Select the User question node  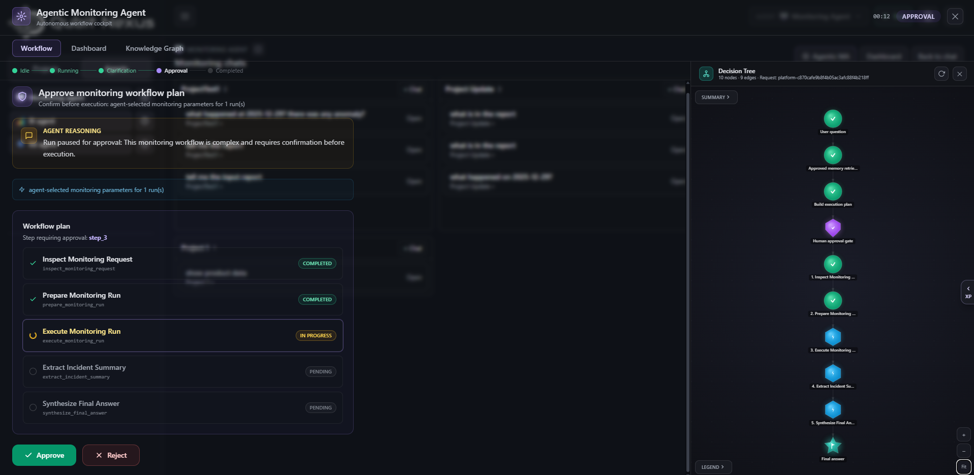point(833,118)
